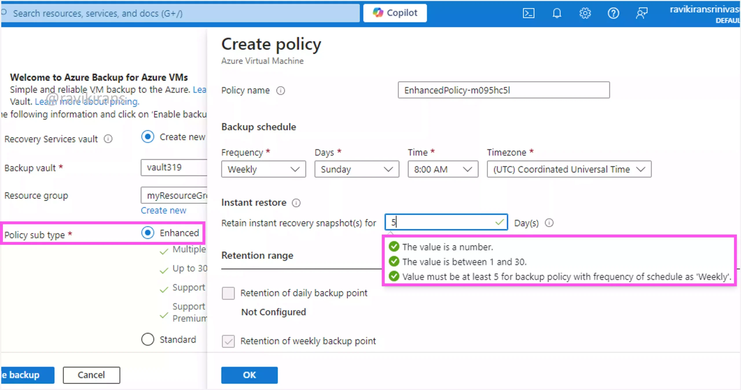The width and height of the screenshot is (741, 390).
Task: Click the Resource group field
Action: point(174,195)
